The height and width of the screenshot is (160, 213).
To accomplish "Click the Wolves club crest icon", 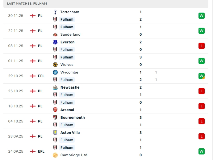I will tap(55, 65).
